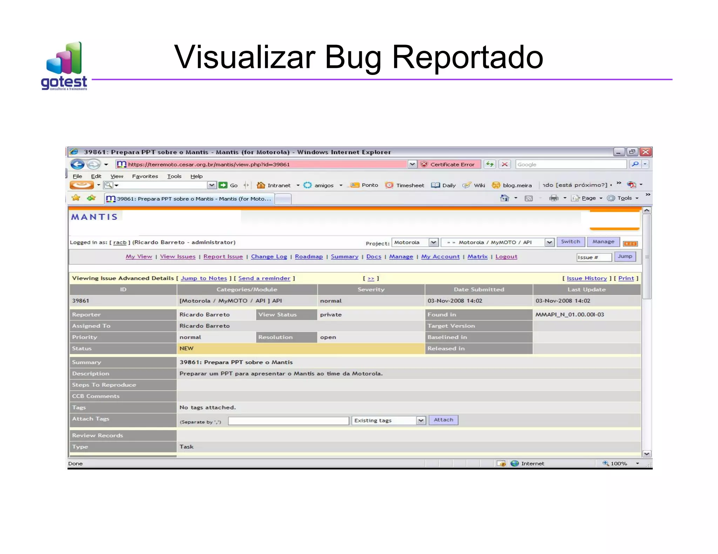Screen dimensions: 718x554
Task: Click the Add to Favorites star-plus icon
Action: 92,198
